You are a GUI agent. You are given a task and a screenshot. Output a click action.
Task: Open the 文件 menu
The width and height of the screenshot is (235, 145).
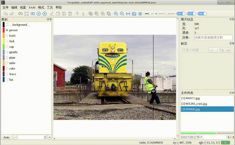click(x=5, y=8)
